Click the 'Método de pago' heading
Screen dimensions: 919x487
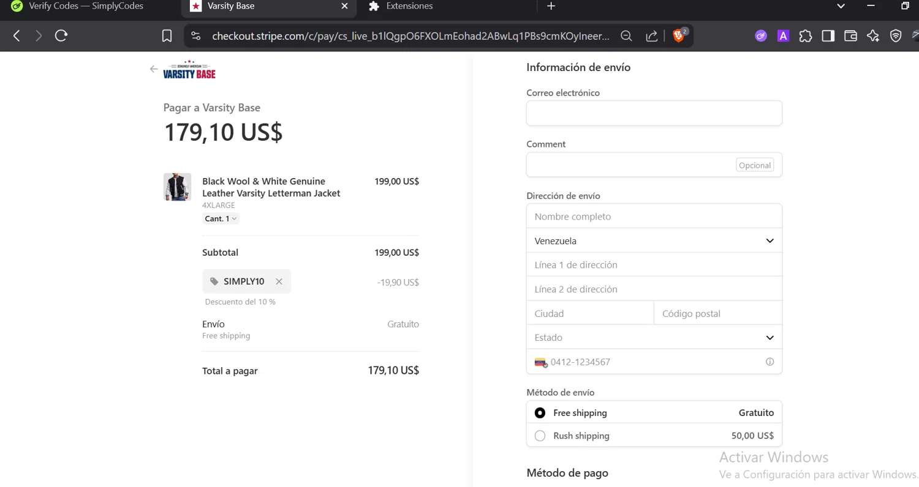point(567,473)
